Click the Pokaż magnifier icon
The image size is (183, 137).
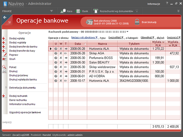[x=4, y=67]
